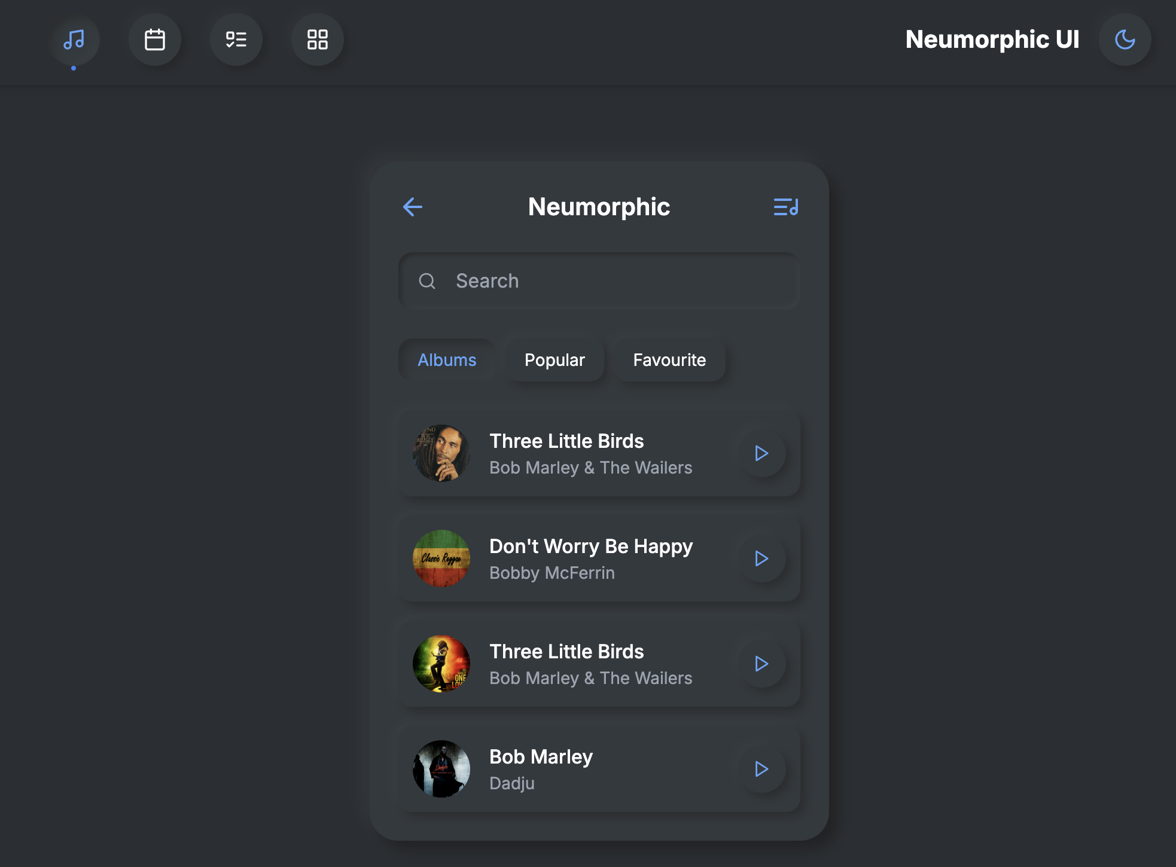Image resolution: width=1176 pixels, height=867 pixels.
Task: Select the Albums tab
Action: click(x=446, y=360)
